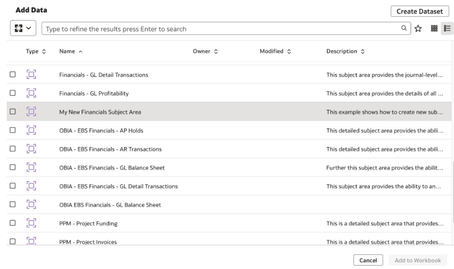This screenshot has width=454, height=269.
Task: Check Financials - GL Profitability checkbox
Action: tap(12, 93)
